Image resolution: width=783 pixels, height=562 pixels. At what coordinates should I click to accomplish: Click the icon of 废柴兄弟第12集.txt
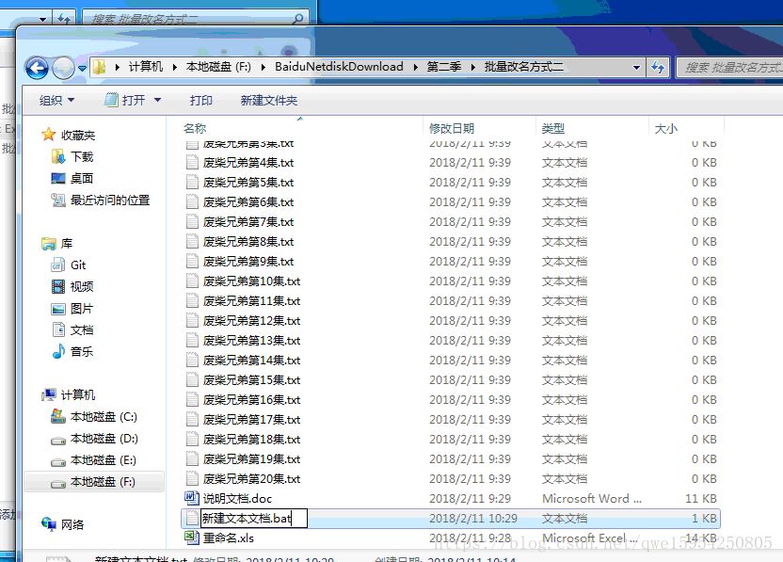coord(192,321)
